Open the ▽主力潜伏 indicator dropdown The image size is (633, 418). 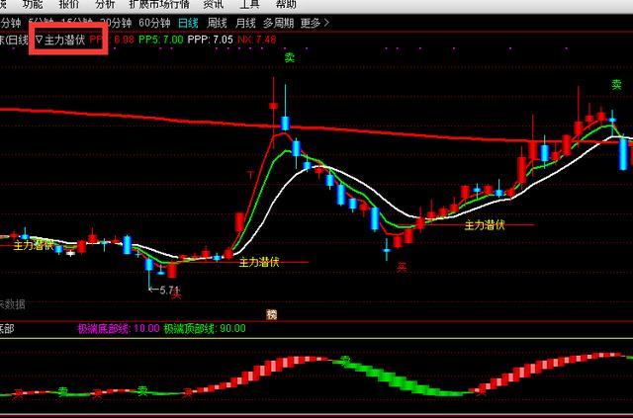click(x=60, y=41)
